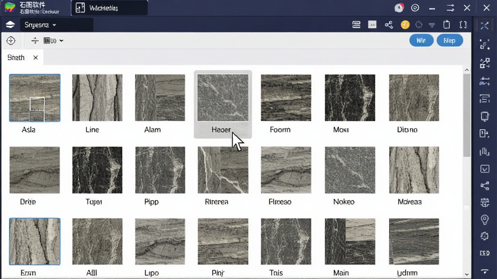Open the user avatar icon in the title bar

click(399, 8)
